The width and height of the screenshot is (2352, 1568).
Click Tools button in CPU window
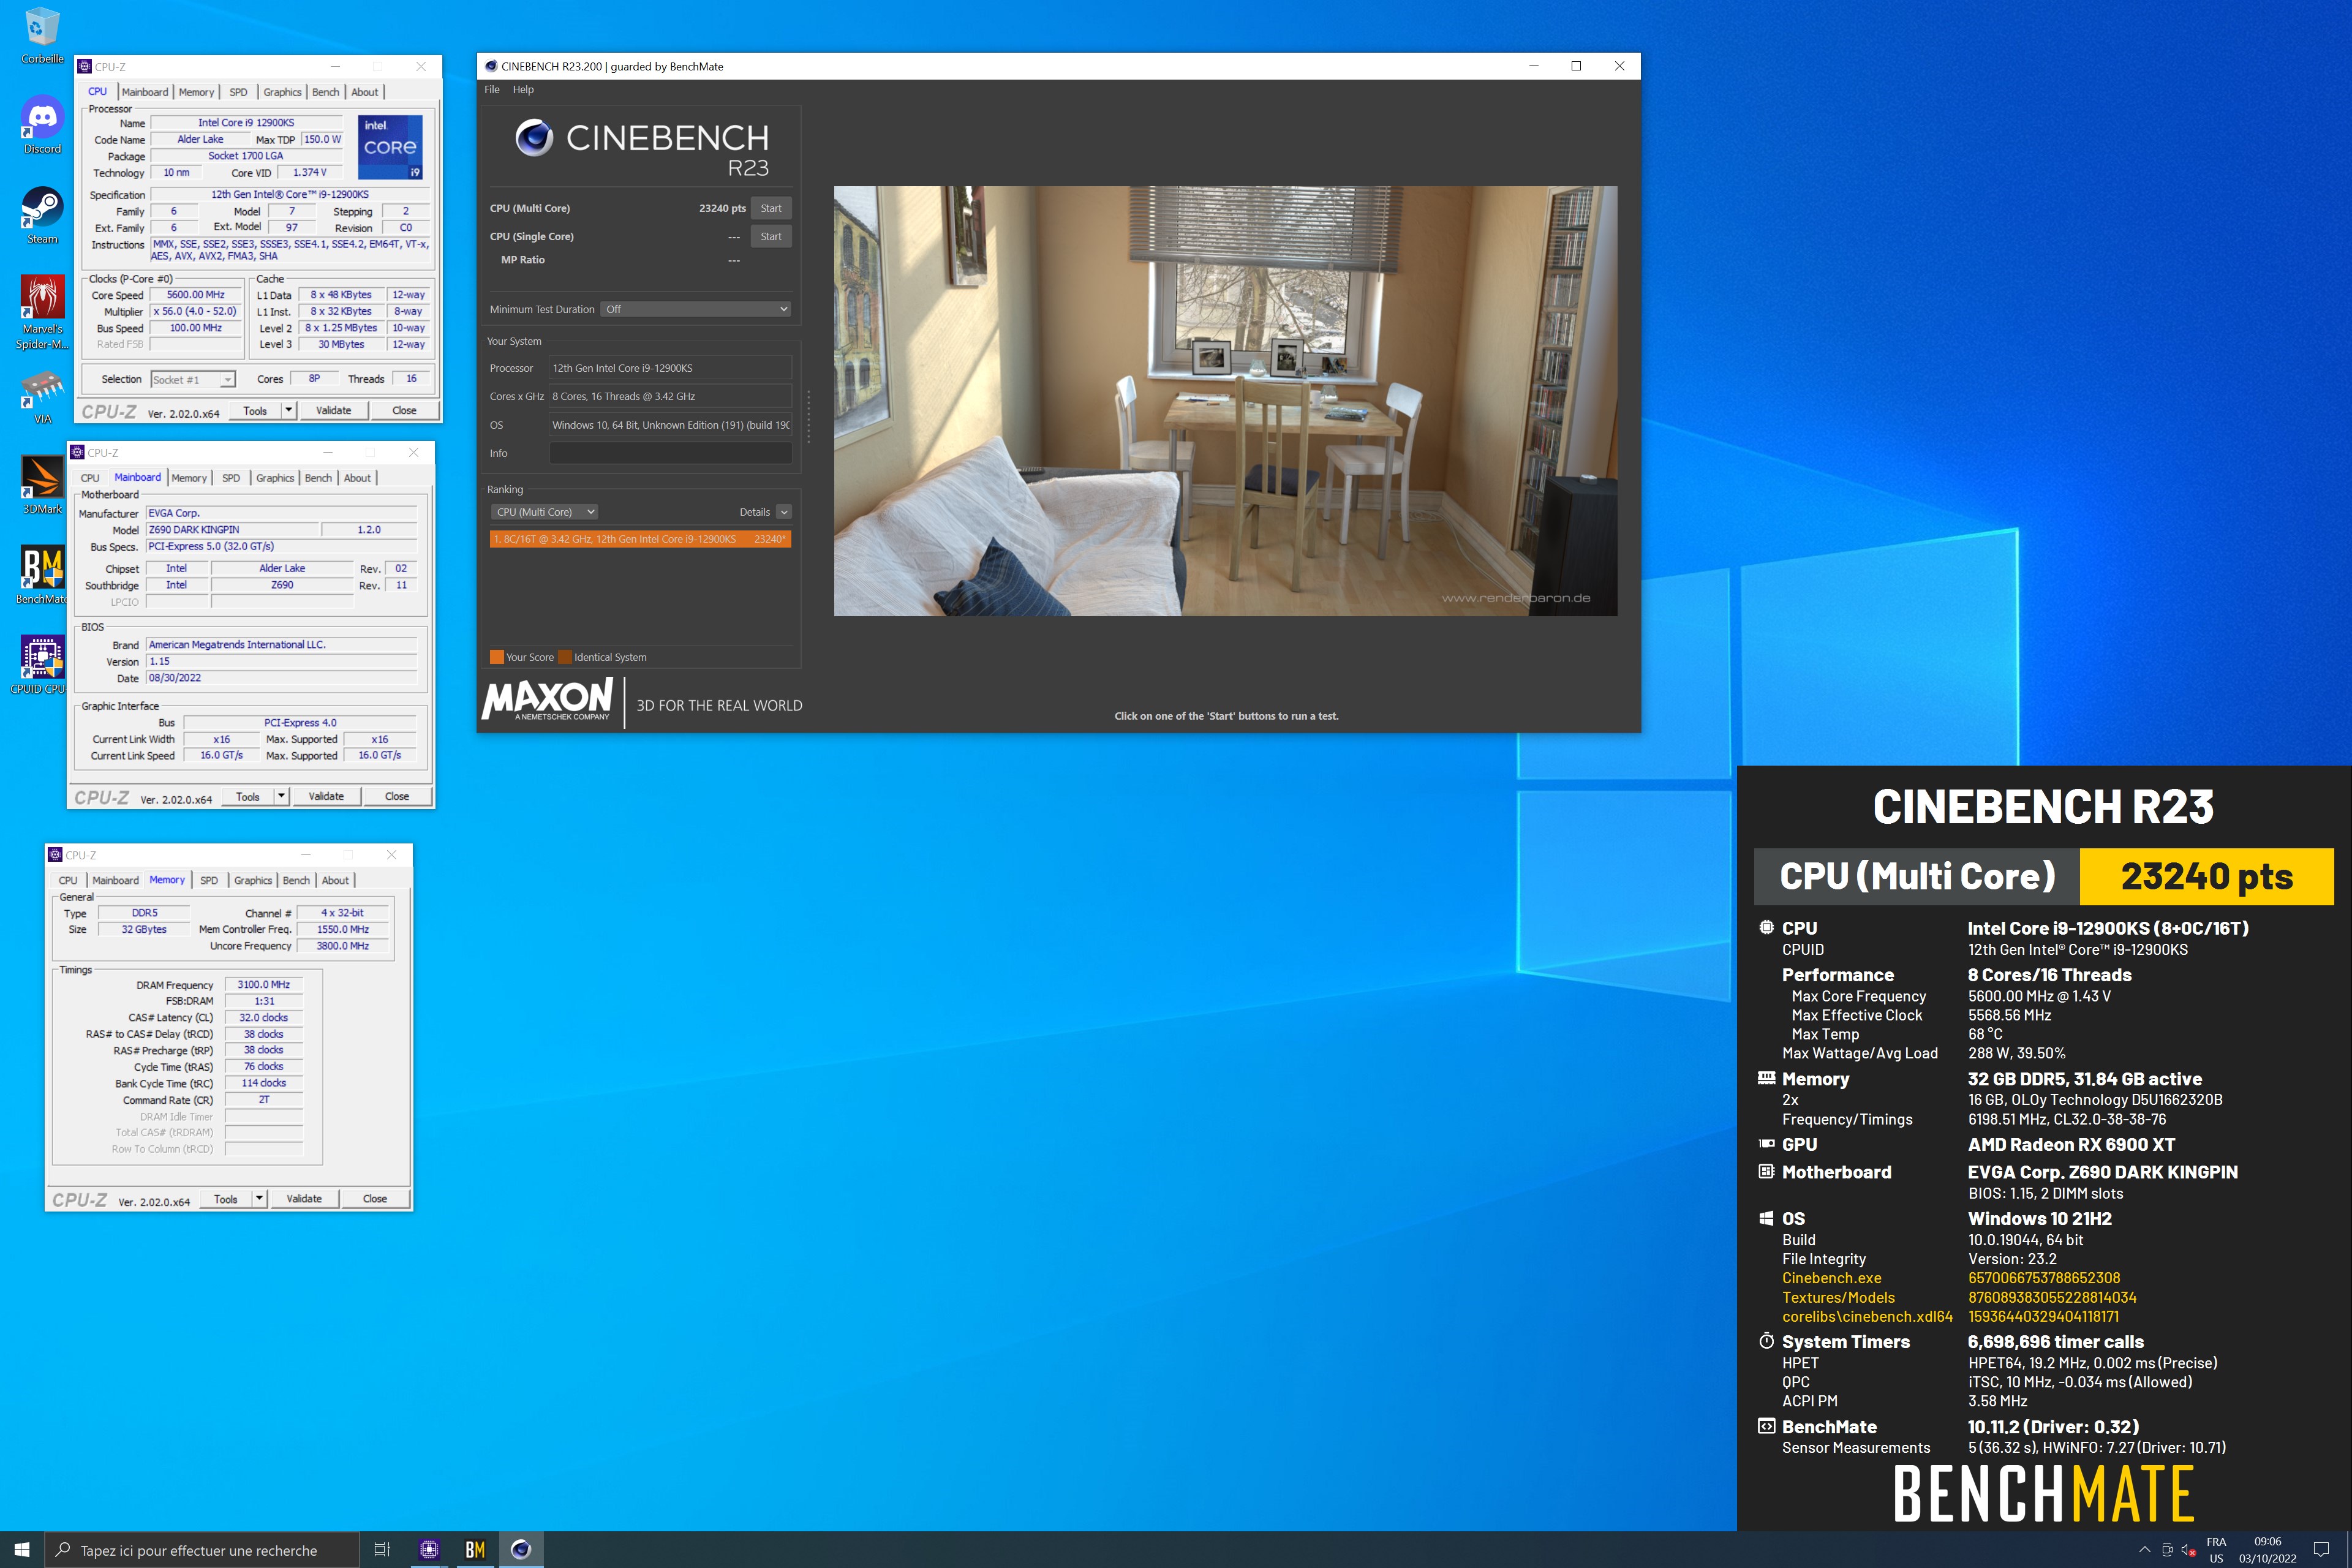pos(255,411)
